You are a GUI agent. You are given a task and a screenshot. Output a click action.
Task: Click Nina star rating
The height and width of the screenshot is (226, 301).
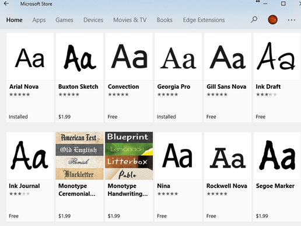[168, 194]
